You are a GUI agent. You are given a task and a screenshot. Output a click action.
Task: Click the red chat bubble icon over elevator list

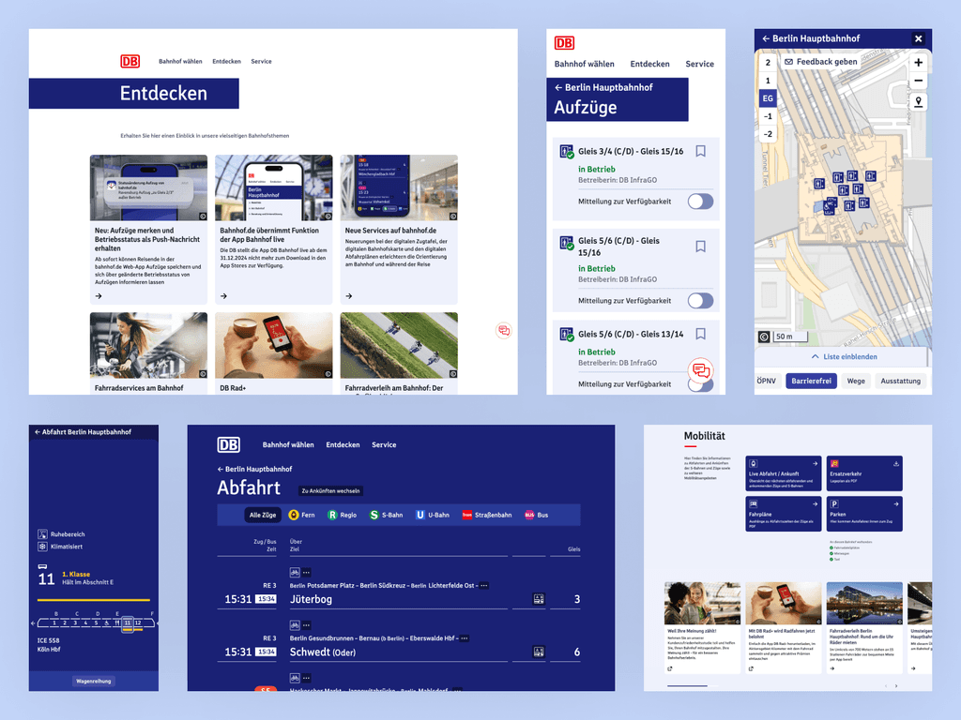point(700,370)
